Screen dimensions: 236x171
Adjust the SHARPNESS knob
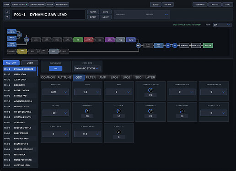point(87,111)
